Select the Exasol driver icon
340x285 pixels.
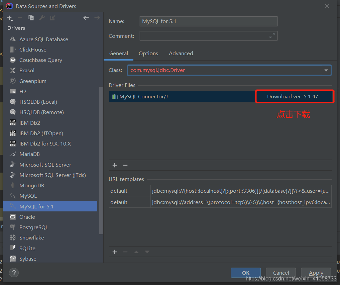click(13, 70)
